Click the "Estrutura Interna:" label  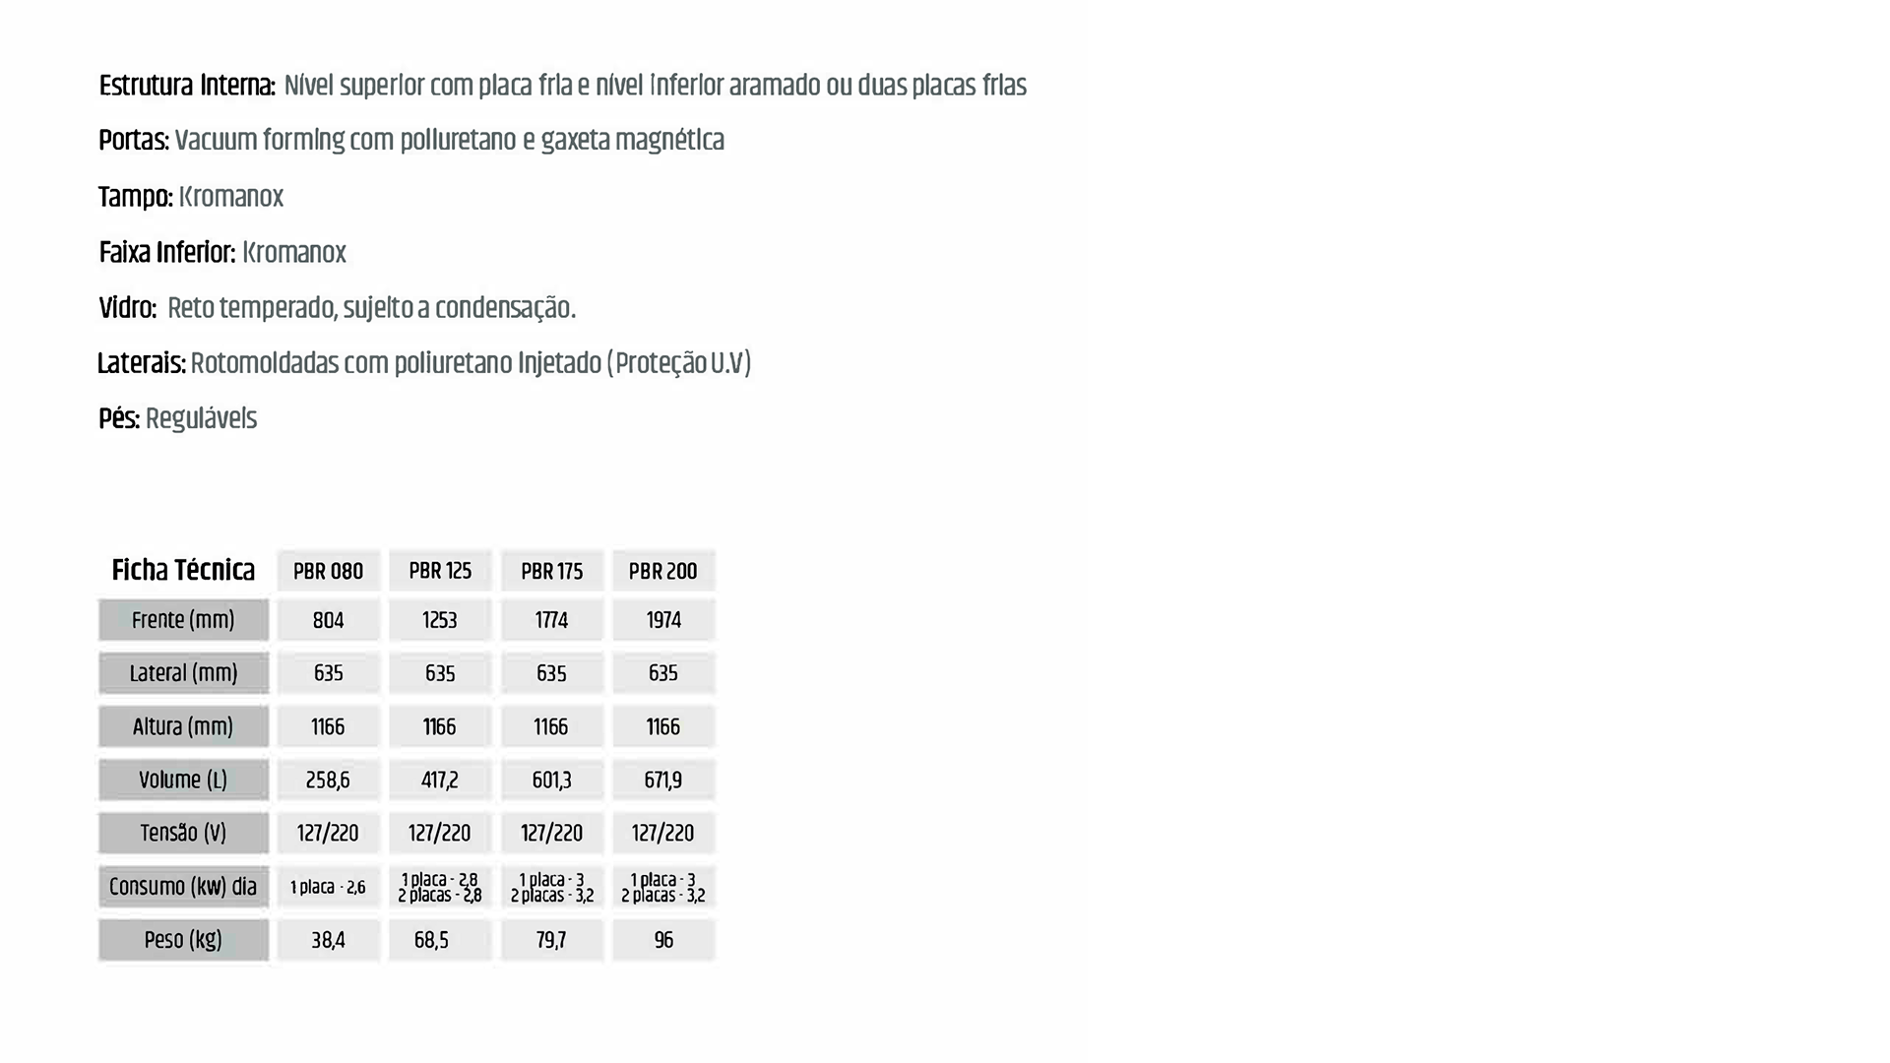pos(187,87)
